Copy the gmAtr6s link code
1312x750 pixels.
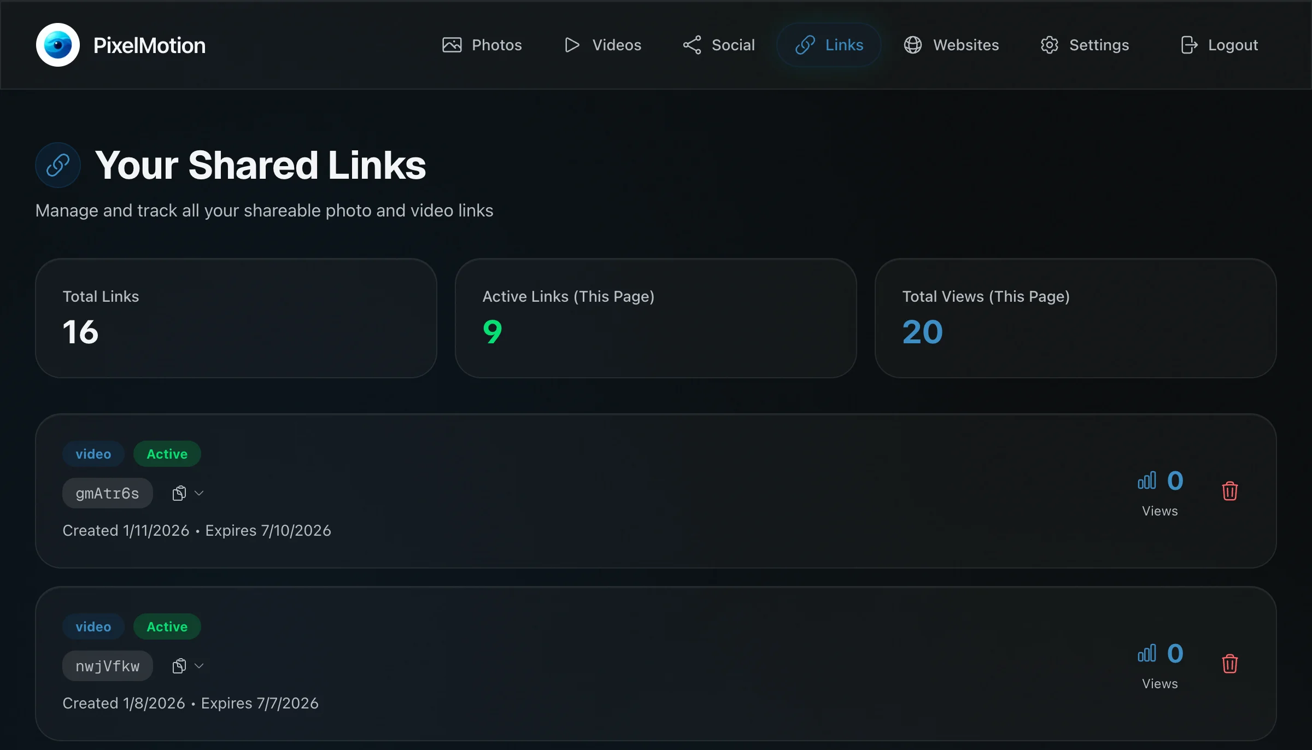(x=179, y=492)
